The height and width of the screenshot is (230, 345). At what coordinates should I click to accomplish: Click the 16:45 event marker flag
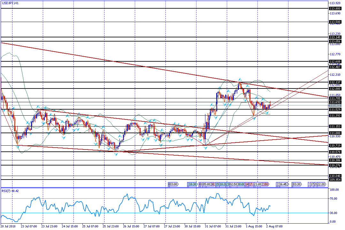[283, 184]
